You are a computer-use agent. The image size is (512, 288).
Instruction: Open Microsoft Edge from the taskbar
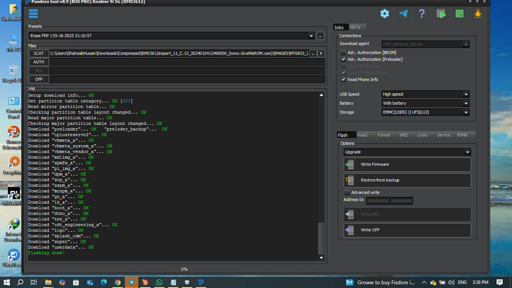click(104, 282)
